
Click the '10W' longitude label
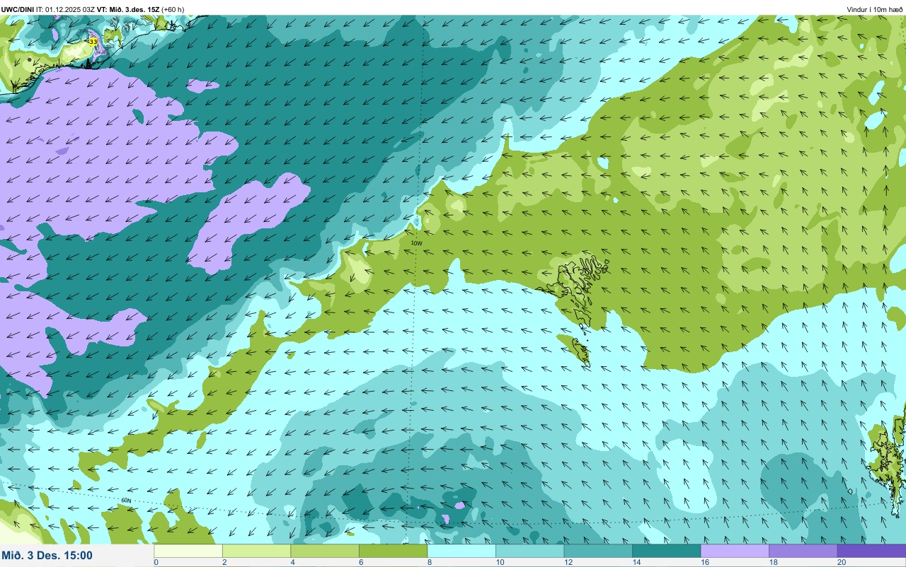pos(417,243)
